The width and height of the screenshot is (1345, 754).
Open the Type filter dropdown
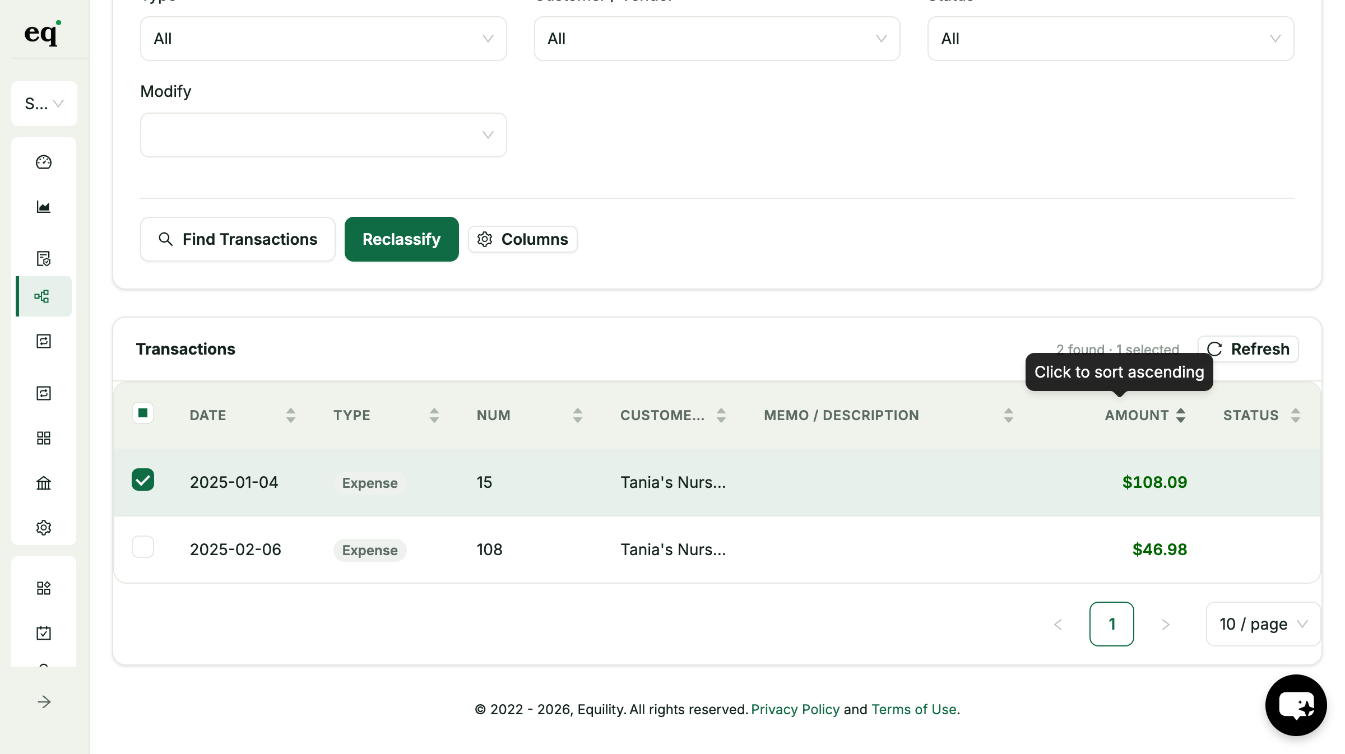click(323, 39)
